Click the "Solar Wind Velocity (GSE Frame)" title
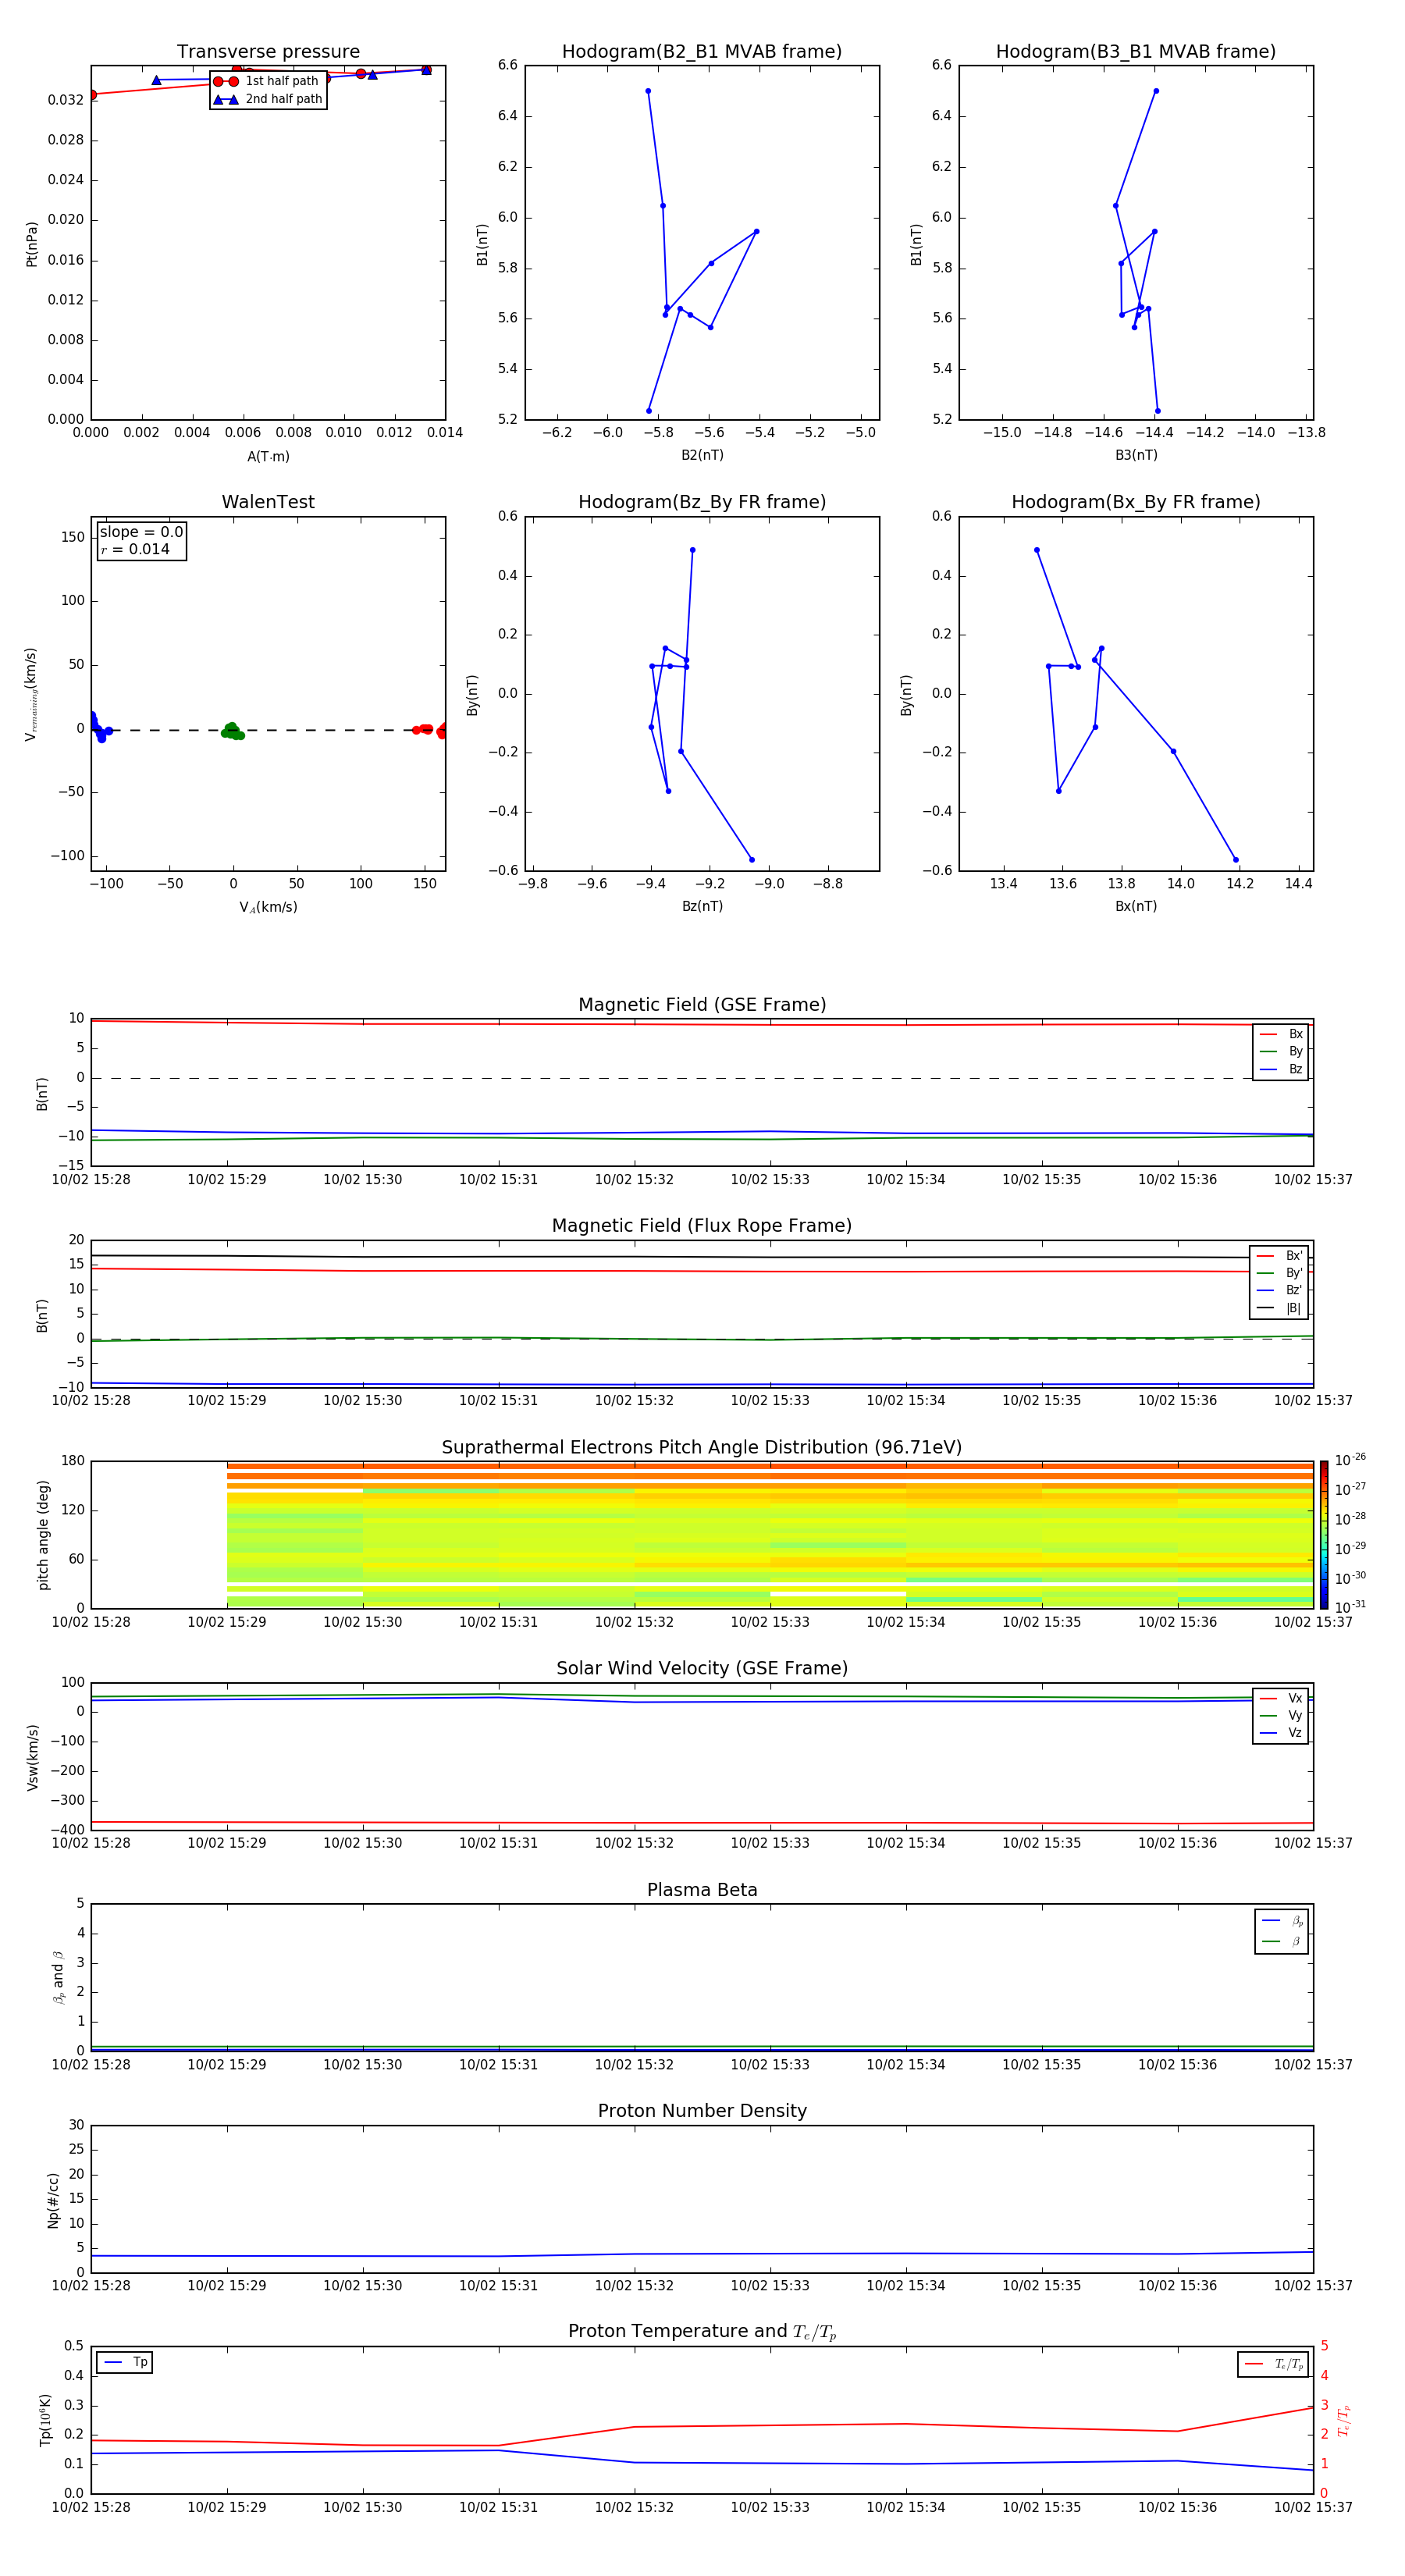The image size is (1405, 2576). tap(702, 1669)
